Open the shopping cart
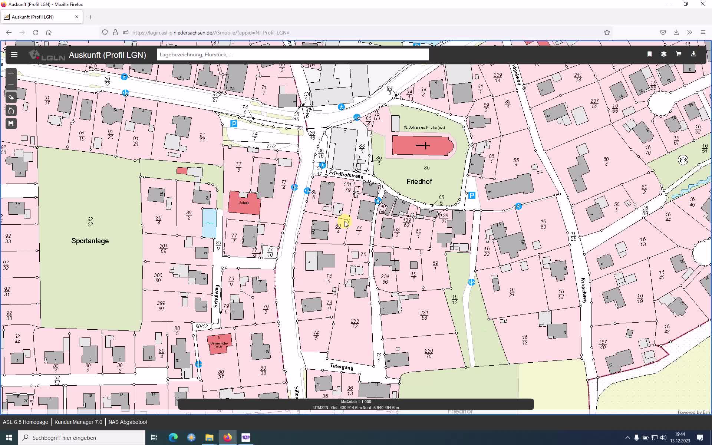 [679, 54]
